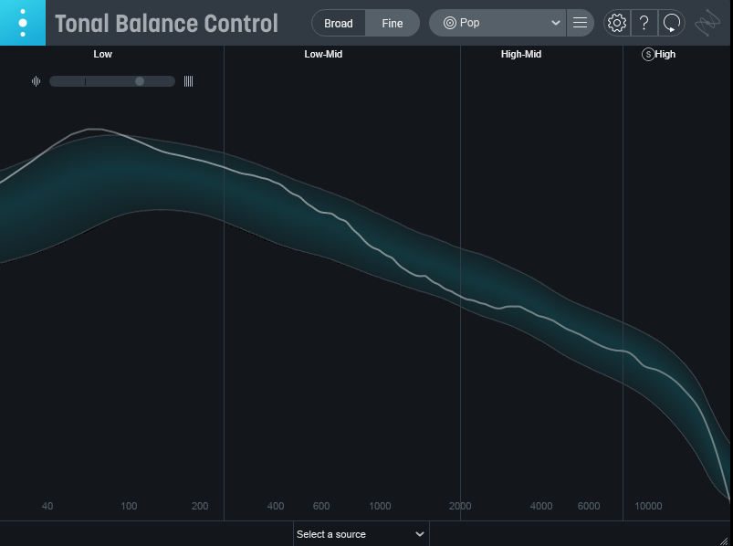Click the target icon beside Pop
The width and height of the screenshot is (733, 546).
(449, 23)
